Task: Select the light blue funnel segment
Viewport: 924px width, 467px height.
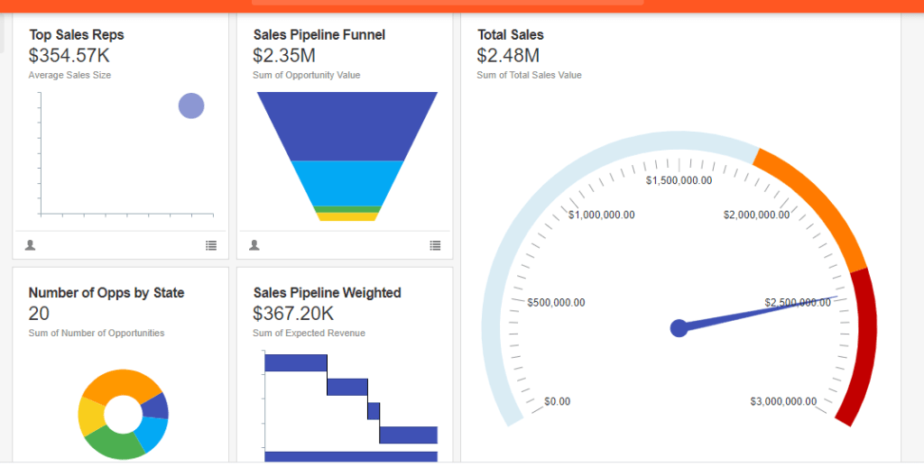Action: tap(347, 183)
